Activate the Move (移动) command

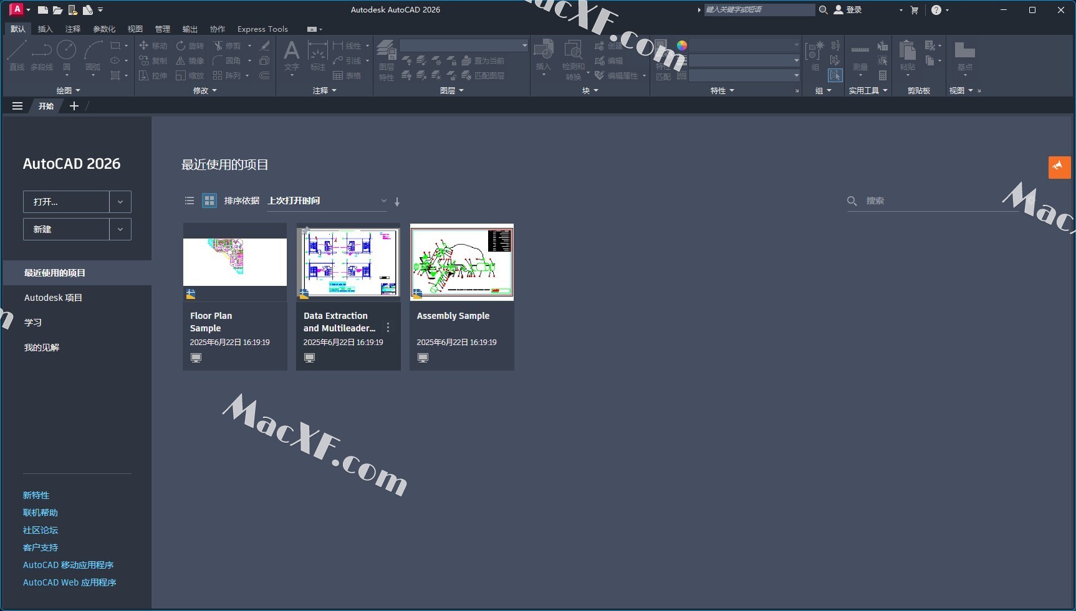(153, 45)
